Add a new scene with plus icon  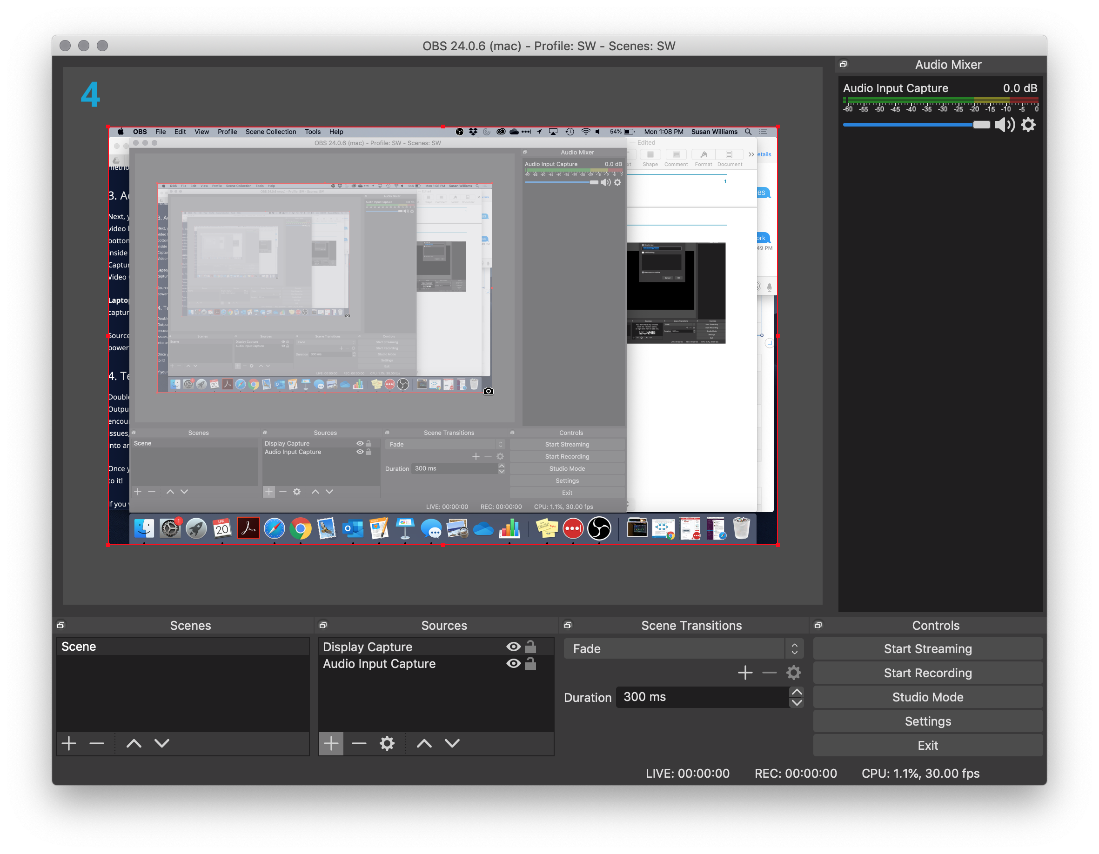[x=69, y=743]
